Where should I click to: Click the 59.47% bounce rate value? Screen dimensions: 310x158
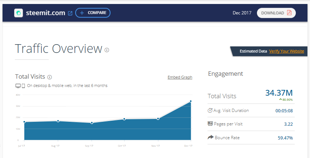(285, 138)
